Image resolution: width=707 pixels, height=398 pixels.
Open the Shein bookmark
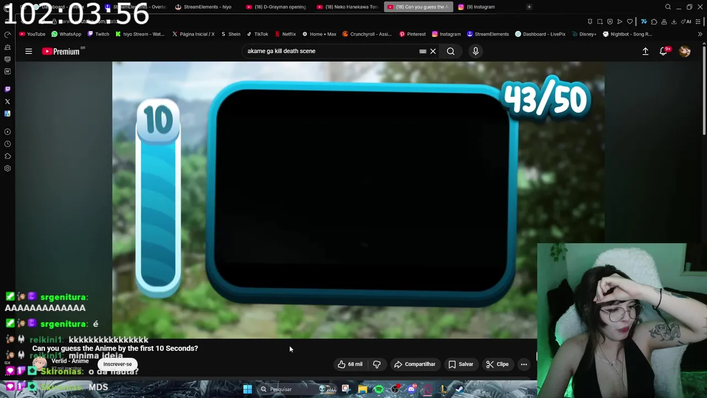pos(231,34)
